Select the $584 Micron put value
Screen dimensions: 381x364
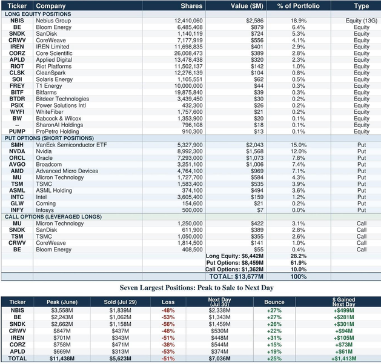click(x=257, y=177)
